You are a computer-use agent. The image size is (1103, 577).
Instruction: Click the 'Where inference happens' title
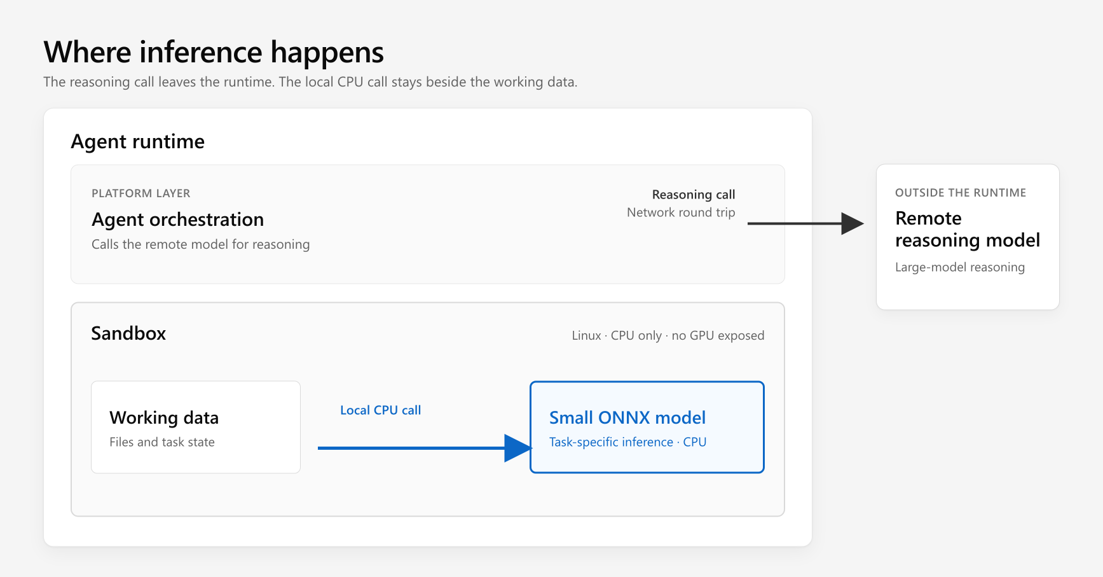coord(214,53)
